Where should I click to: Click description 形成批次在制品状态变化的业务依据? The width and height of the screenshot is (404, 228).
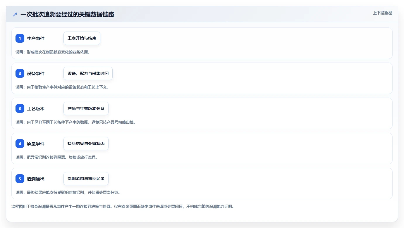(58, 52)
